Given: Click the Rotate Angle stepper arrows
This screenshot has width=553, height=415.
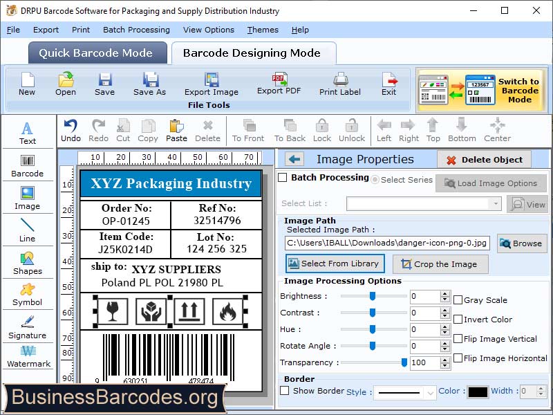Looking at the screenshot, I should [x=445, y=347].
